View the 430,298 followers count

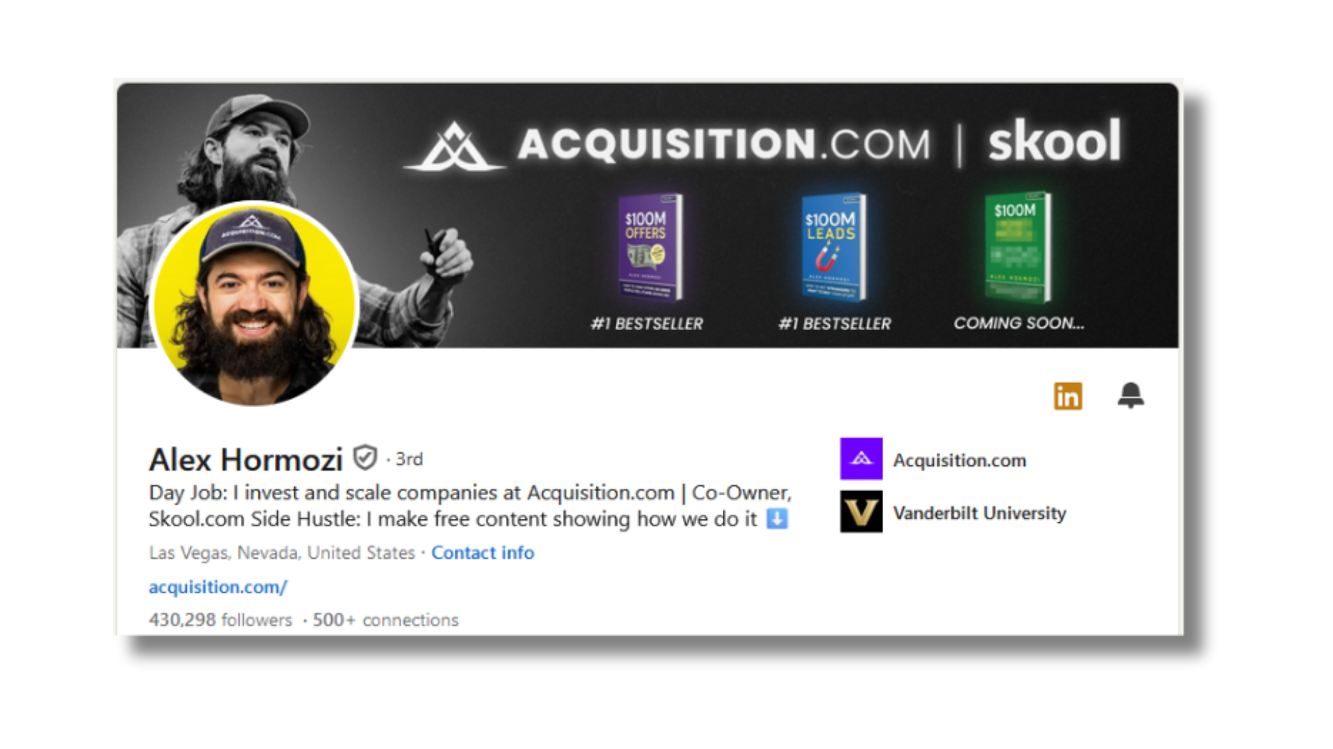(x=220, y=619)
